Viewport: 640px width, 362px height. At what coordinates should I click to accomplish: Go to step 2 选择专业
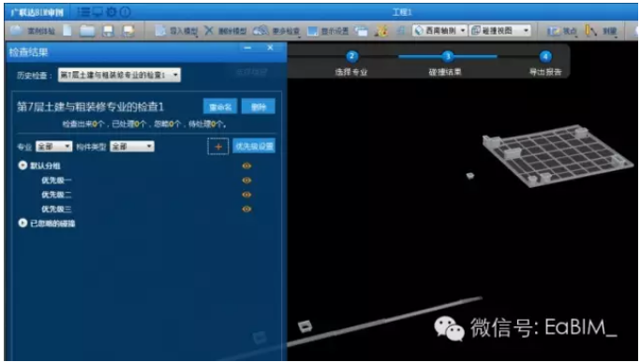pos(351,64)
